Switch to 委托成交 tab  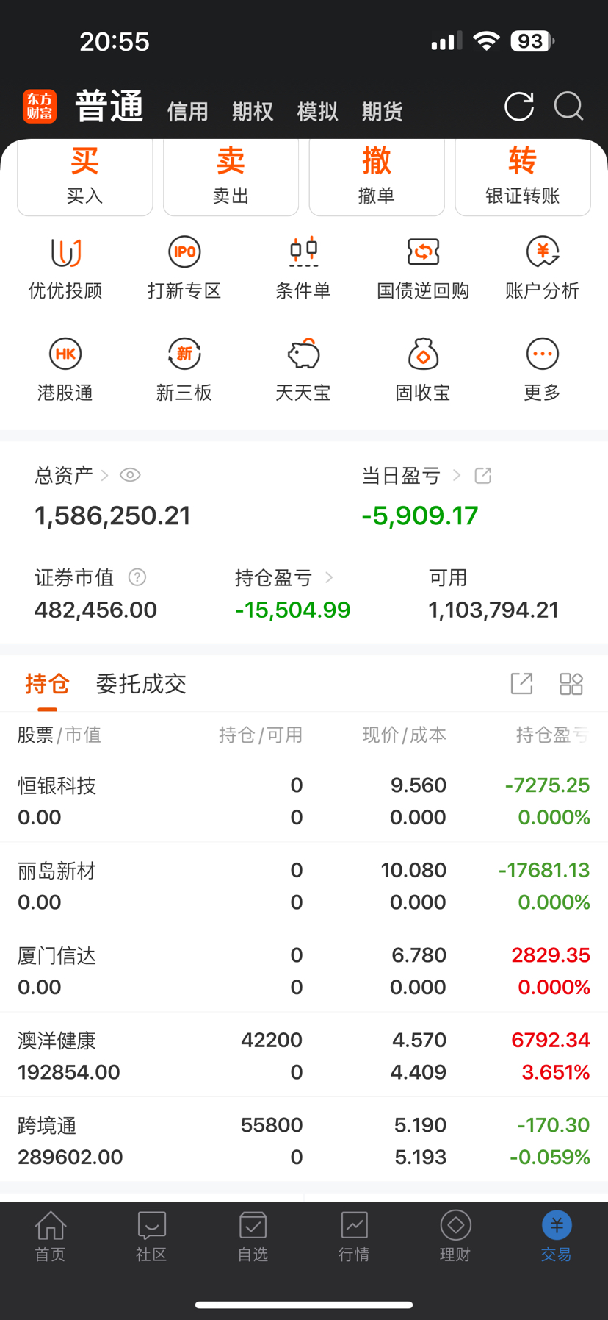141,684
